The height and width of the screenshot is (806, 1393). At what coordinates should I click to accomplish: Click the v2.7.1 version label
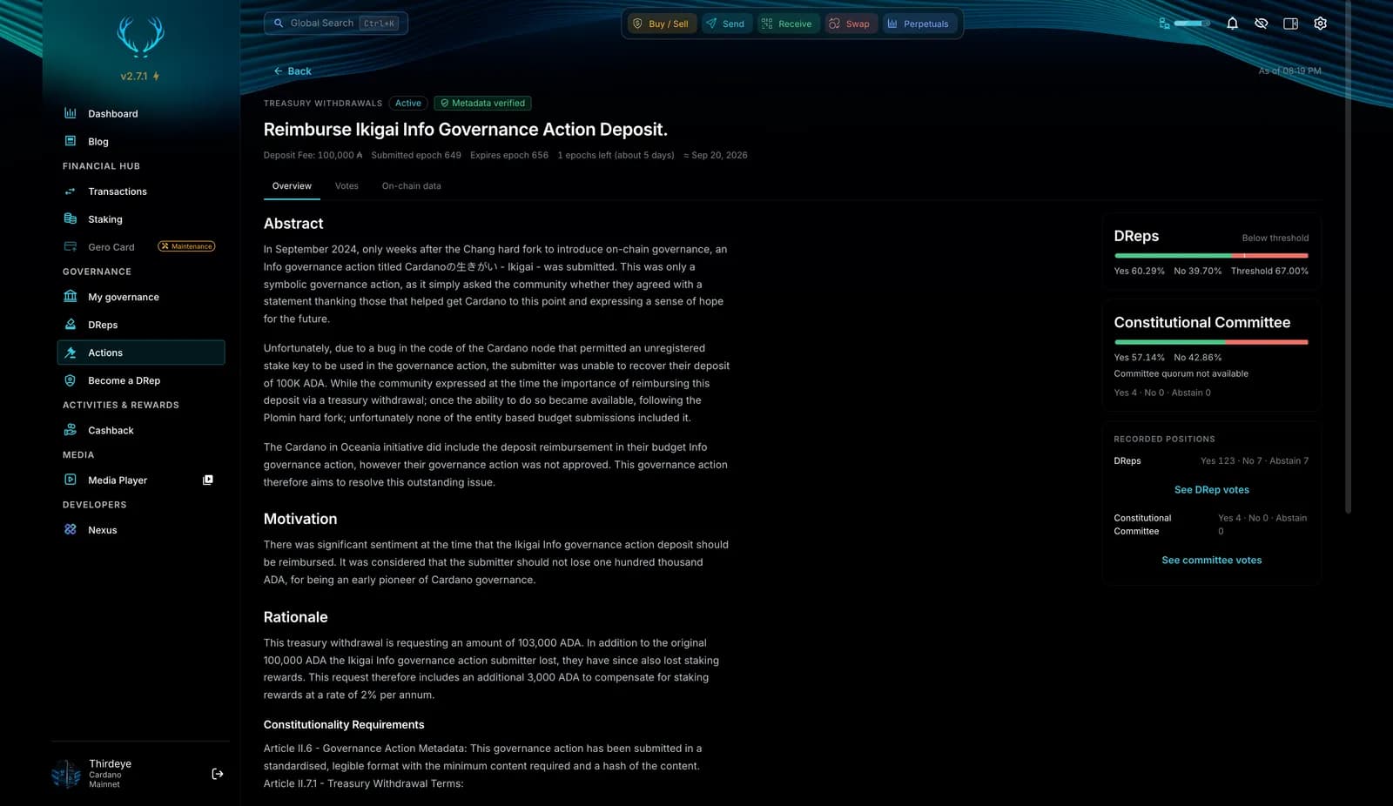(139, 77)
